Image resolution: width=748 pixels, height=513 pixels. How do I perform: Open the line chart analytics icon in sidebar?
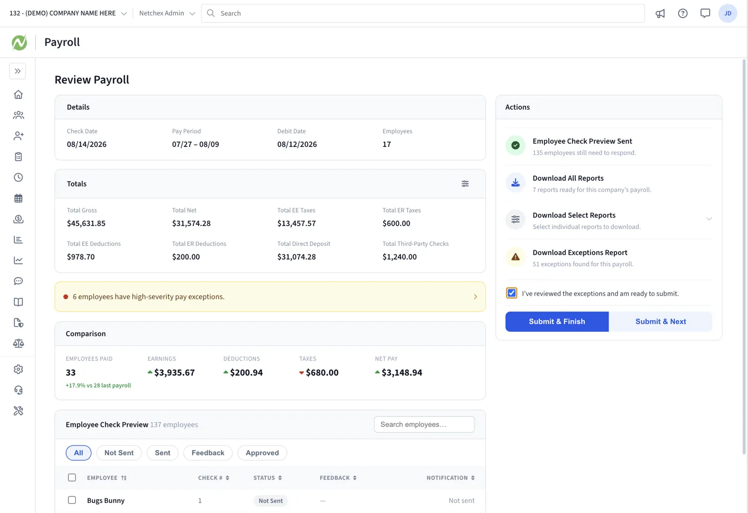pyautogui.click(x=18, y=261)
